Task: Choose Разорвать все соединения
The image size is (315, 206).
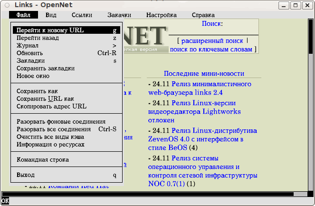Action: pyautogui.click(x=67, y=129)
